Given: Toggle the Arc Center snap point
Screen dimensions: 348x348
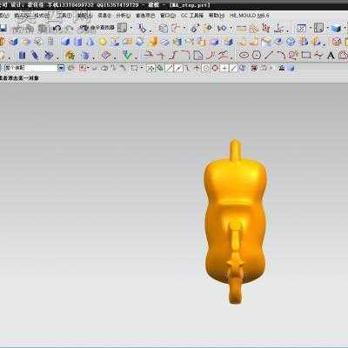Looking at the screenshot, I should [x=205, y=68].
